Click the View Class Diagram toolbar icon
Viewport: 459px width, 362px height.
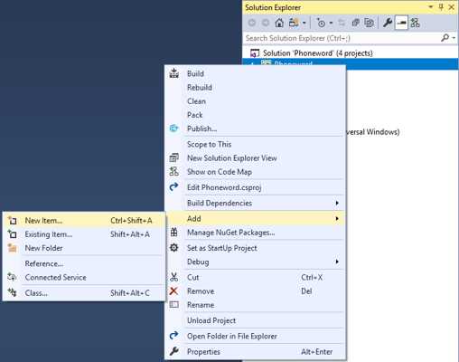tap(415, 23)
